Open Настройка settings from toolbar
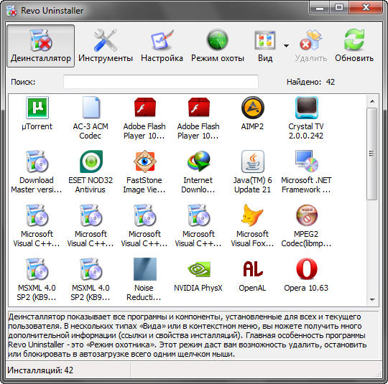 pyautogui.click(x=162, y=46)
